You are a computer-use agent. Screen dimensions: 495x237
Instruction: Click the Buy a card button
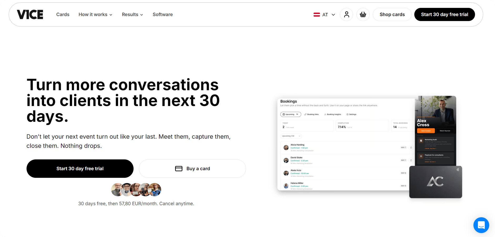tap(192, 169)
